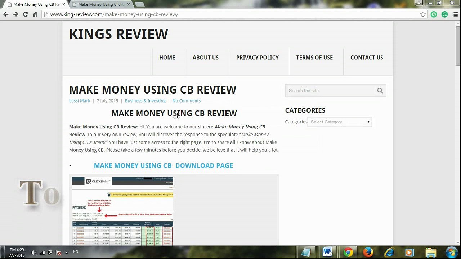Launch Firefox from the taskbar

pyautogui.click(x=368, y=253)
